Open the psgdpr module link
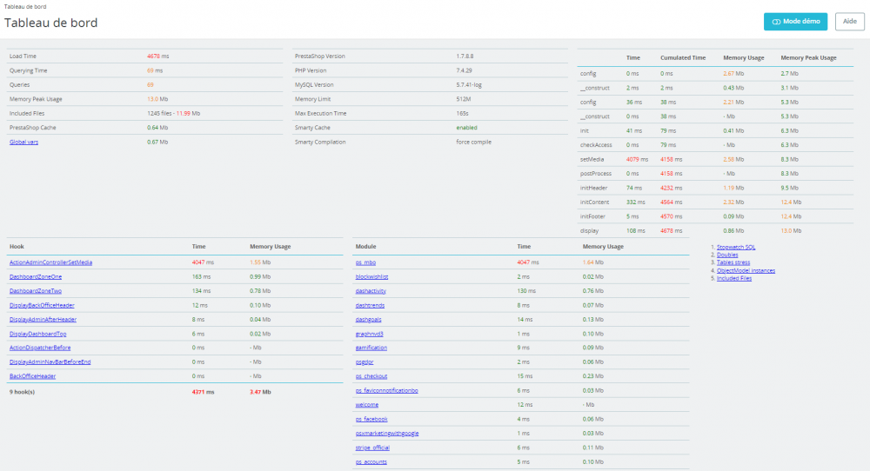This screenshot has height=471, width=870. click(x=365, y=362)
